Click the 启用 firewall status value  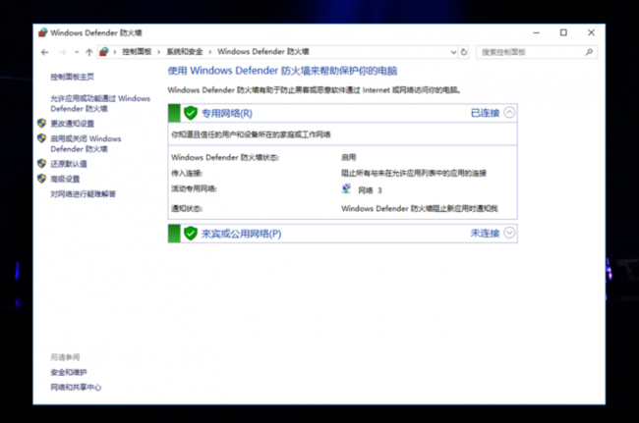coord(348,157)
